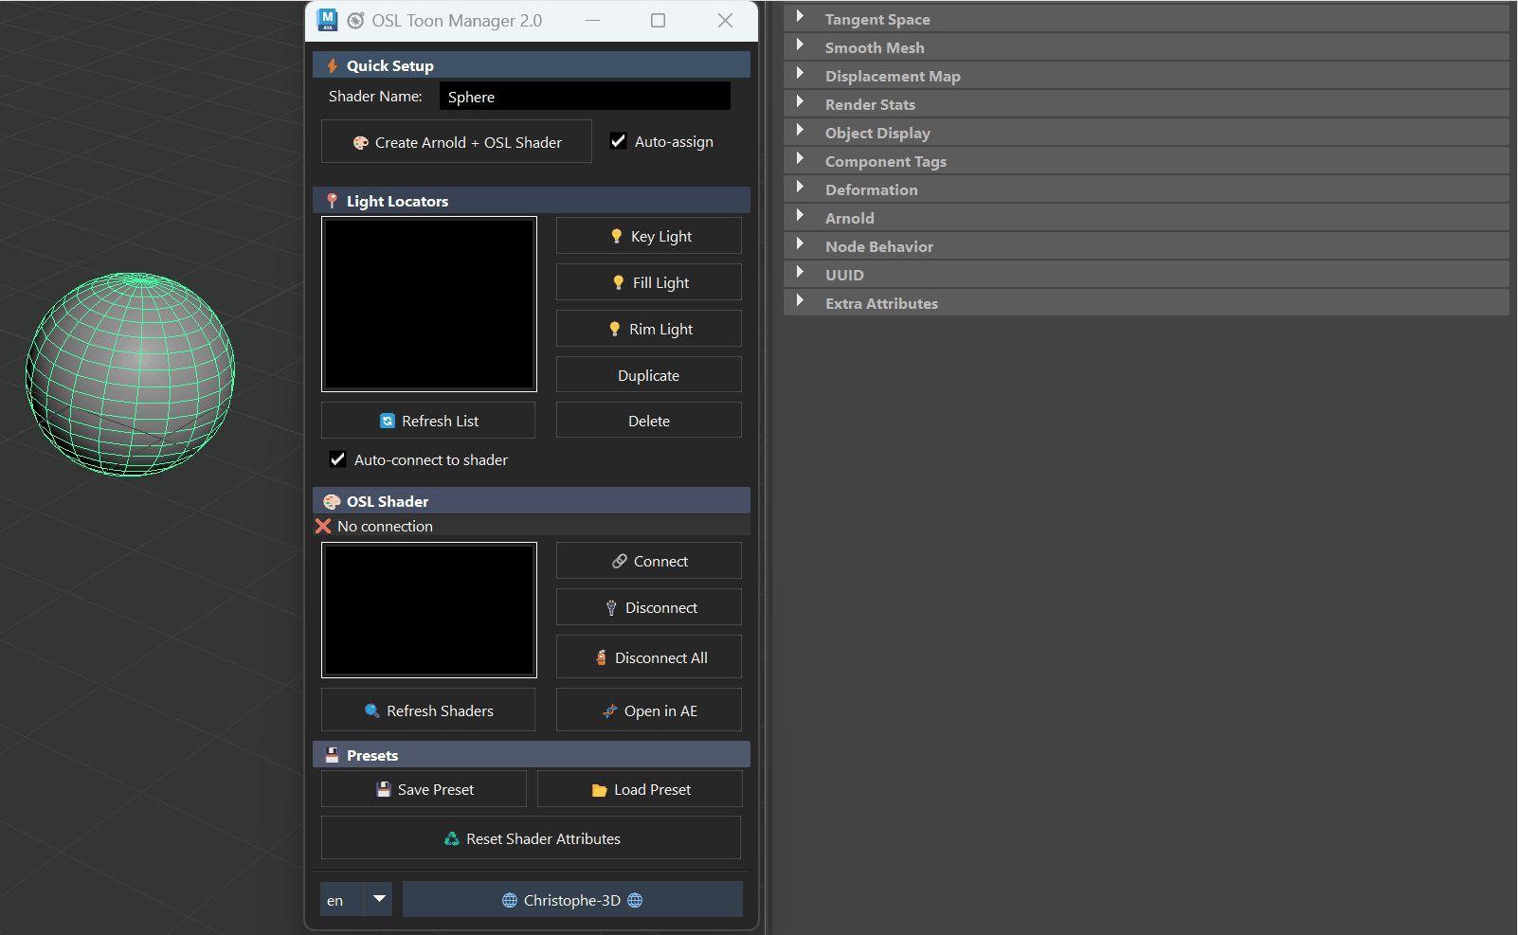Expand the Deformation section

coord(800,188)
